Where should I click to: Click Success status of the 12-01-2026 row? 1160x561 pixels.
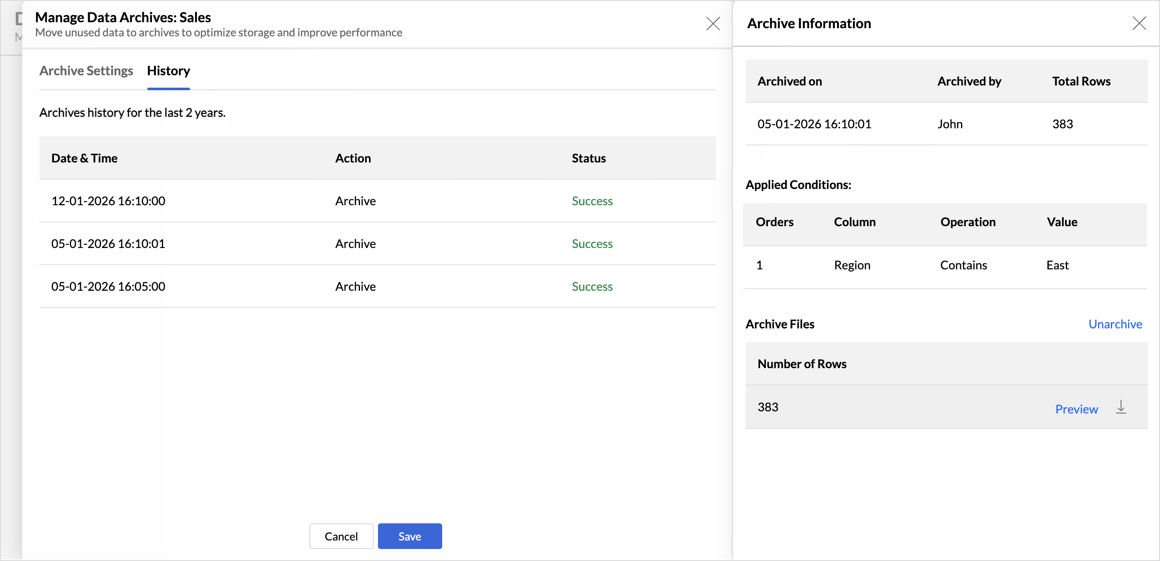tap(592, 201)
